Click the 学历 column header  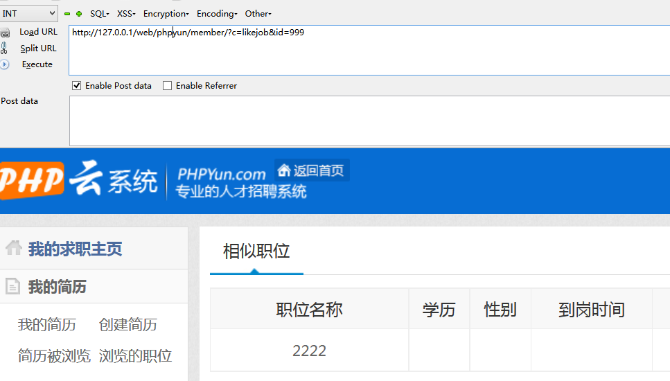tap(439, 309)
